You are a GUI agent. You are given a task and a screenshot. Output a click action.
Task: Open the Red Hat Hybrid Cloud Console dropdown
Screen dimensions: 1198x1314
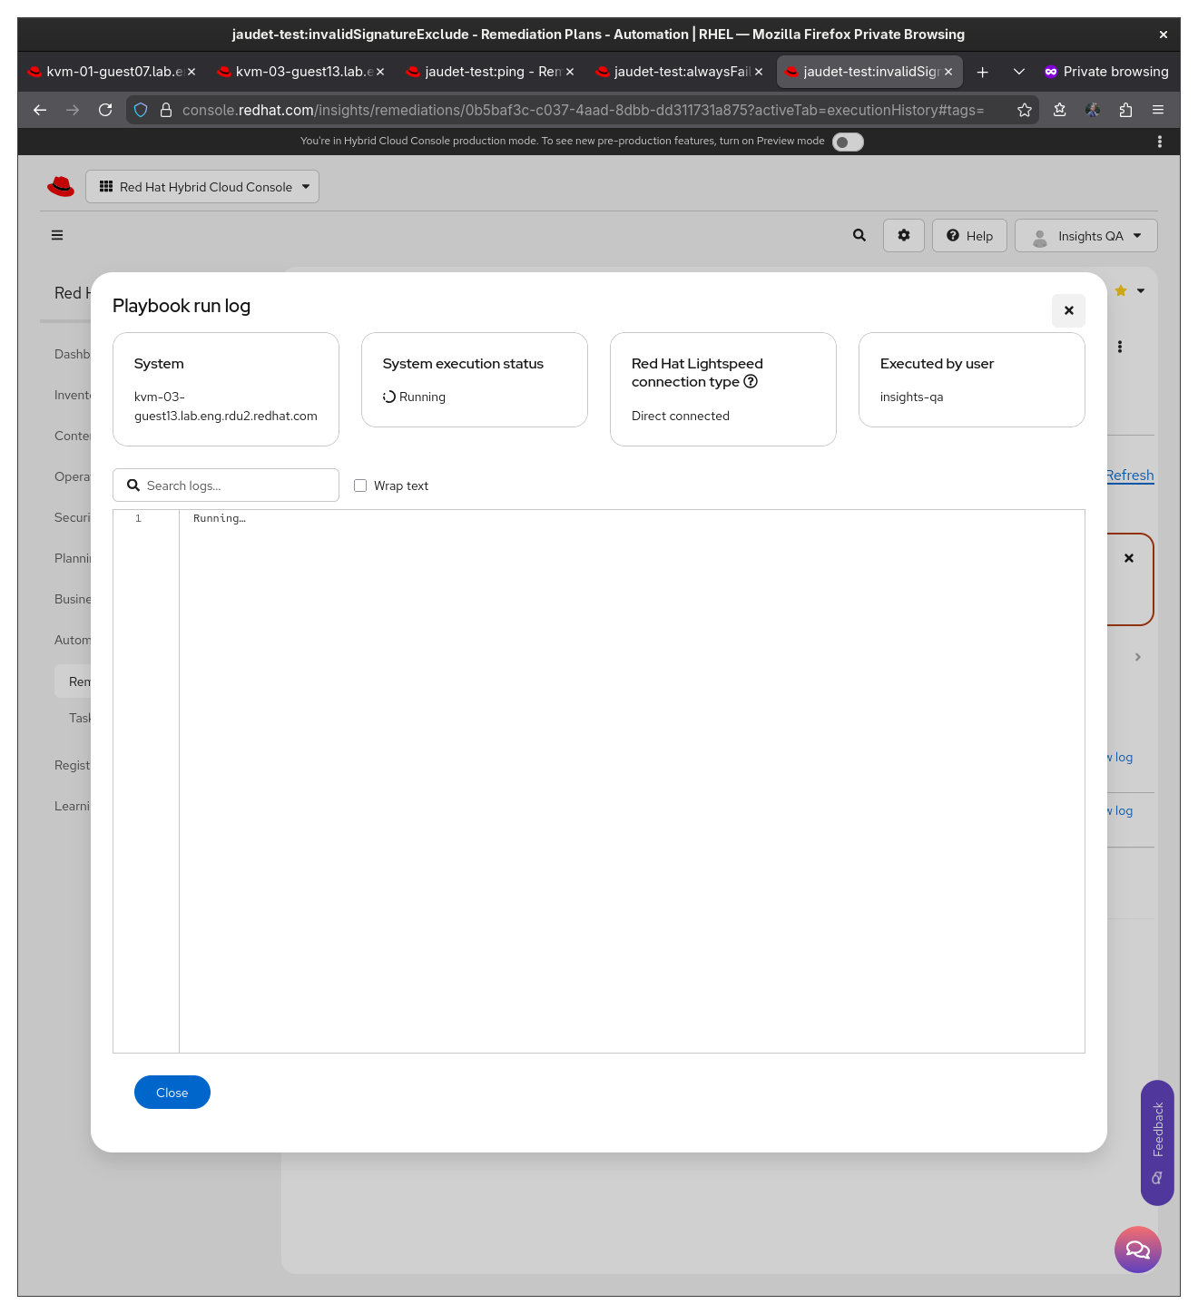click(202, 187)
